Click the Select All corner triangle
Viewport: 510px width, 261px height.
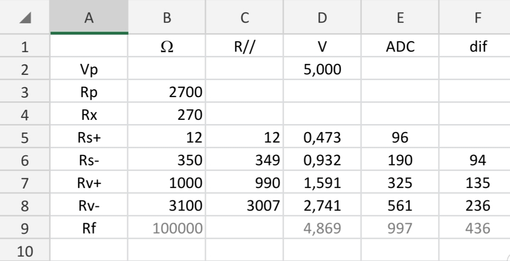(x=25, y=18)
